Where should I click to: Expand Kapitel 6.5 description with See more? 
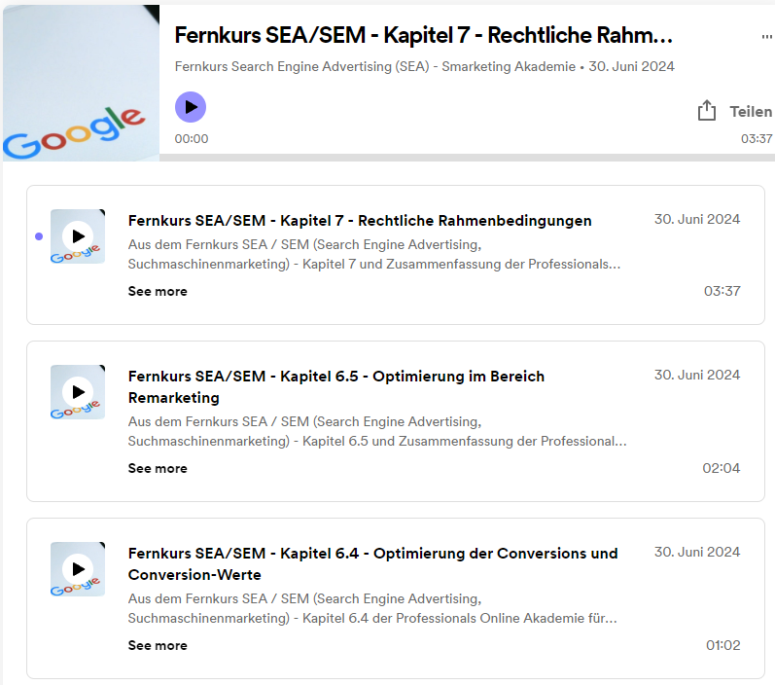158,468
